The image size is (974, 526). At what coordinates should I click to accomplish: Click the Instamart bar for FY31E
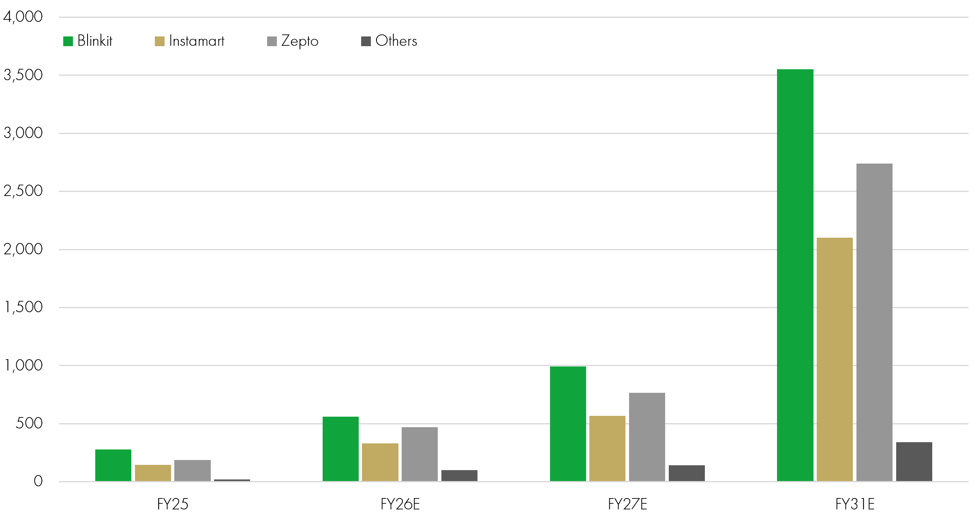coord(835,360)
